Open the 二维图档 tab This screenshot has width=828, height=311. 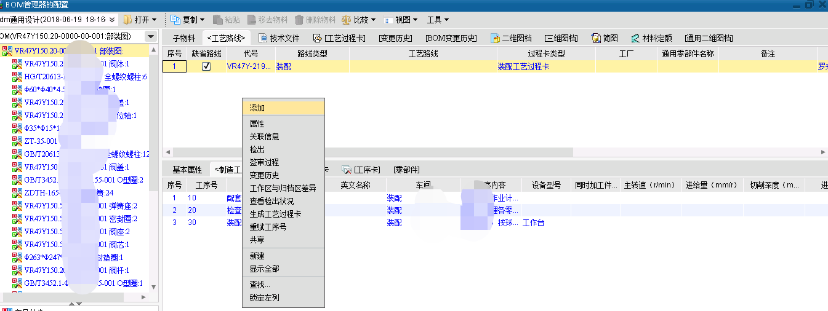click(510, 38)
